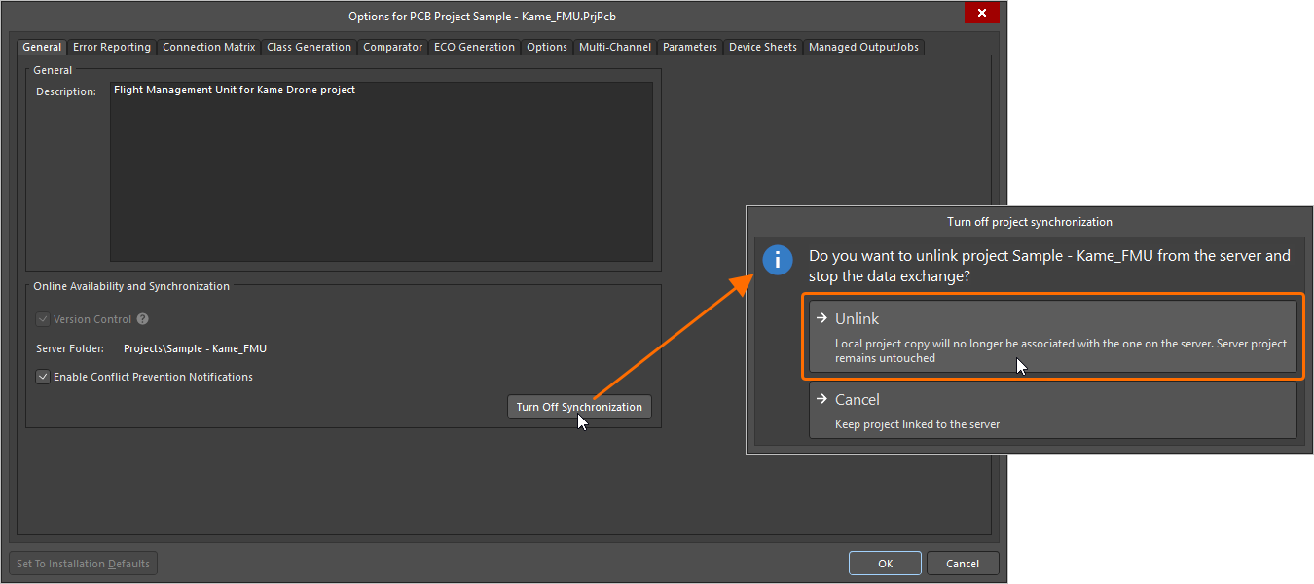The image size is (1314, 584).
Task: Click the Version Control help icon
Action: tap(143, 319)
